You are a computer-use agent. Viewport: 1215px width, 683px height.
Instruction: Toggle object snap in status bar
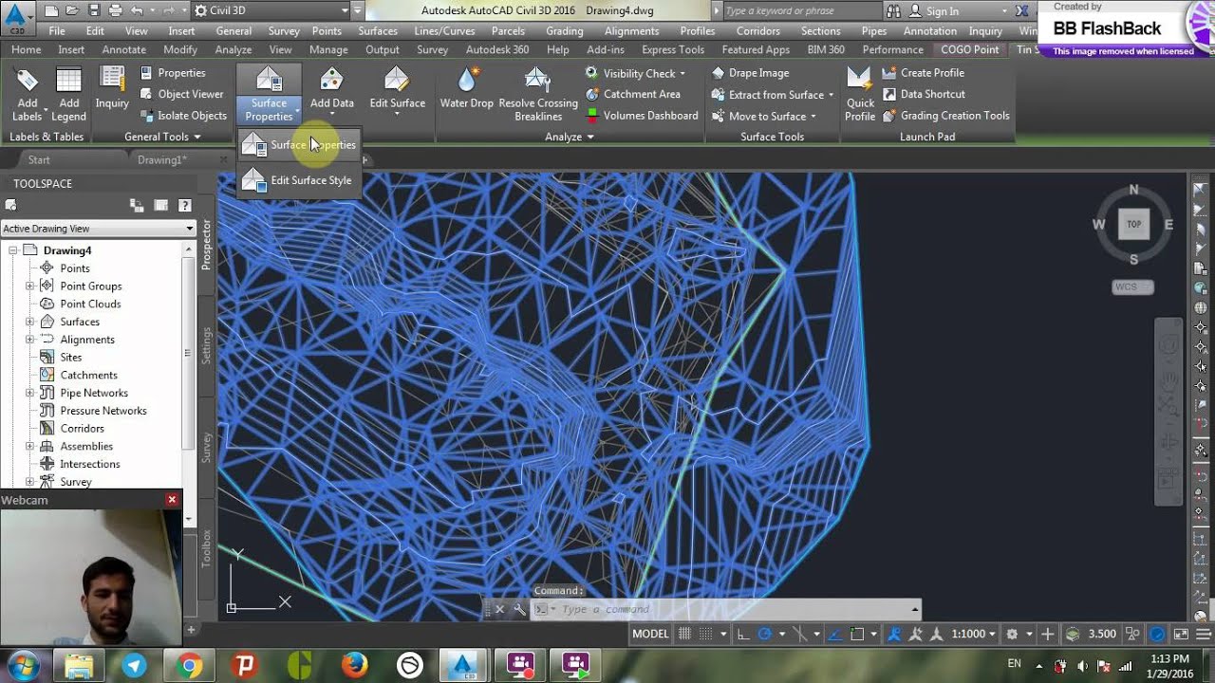tap(857, 634)
